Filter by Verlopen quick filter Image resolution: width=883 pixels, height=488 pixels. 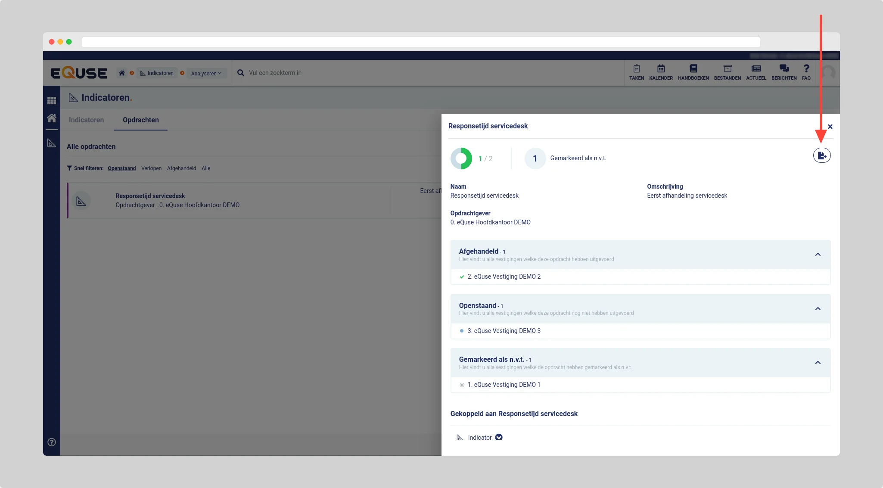coord(151,168)
